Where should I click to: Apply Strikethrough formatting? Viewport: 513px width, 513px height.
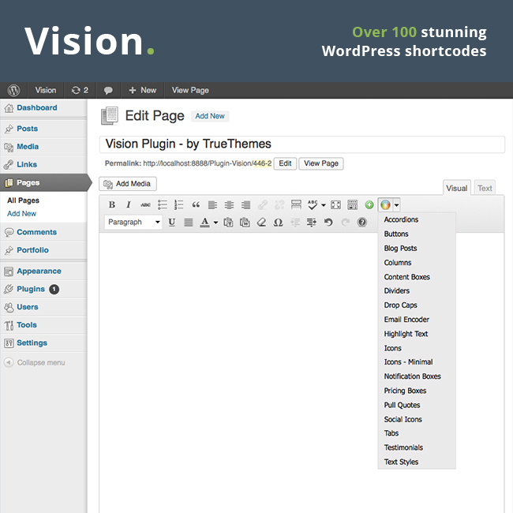145,205
